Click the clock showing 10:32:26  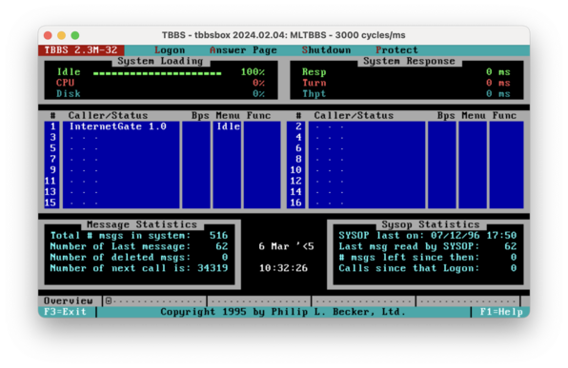(283, 268)
